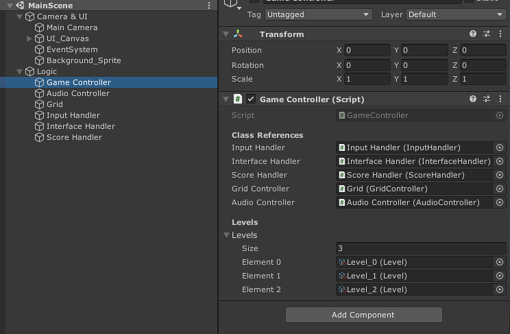Viewport: 510px width, 334px height.
Task: Collapse the Game Controller script component
Action: 226,99
